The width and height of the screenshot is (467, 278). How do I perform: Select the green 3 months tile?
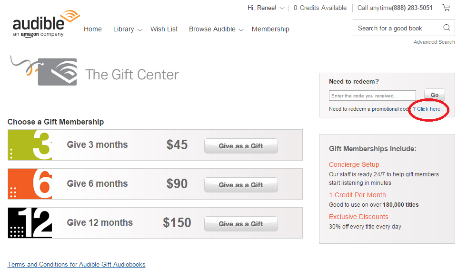pyautogui.click(x=30, y=145)
